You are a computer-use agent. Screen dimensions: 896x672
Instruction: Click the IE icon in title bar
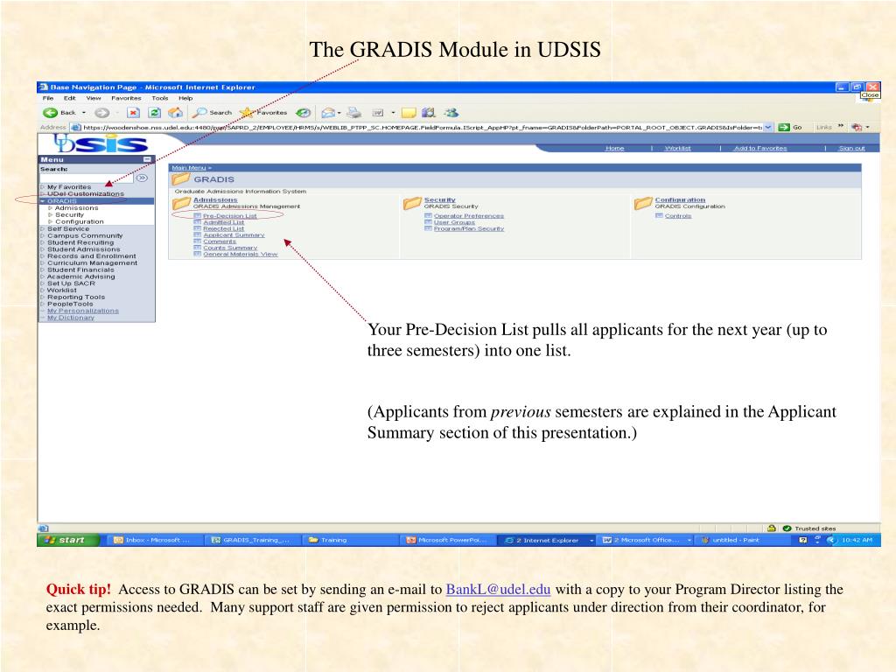tap(43, 87)
